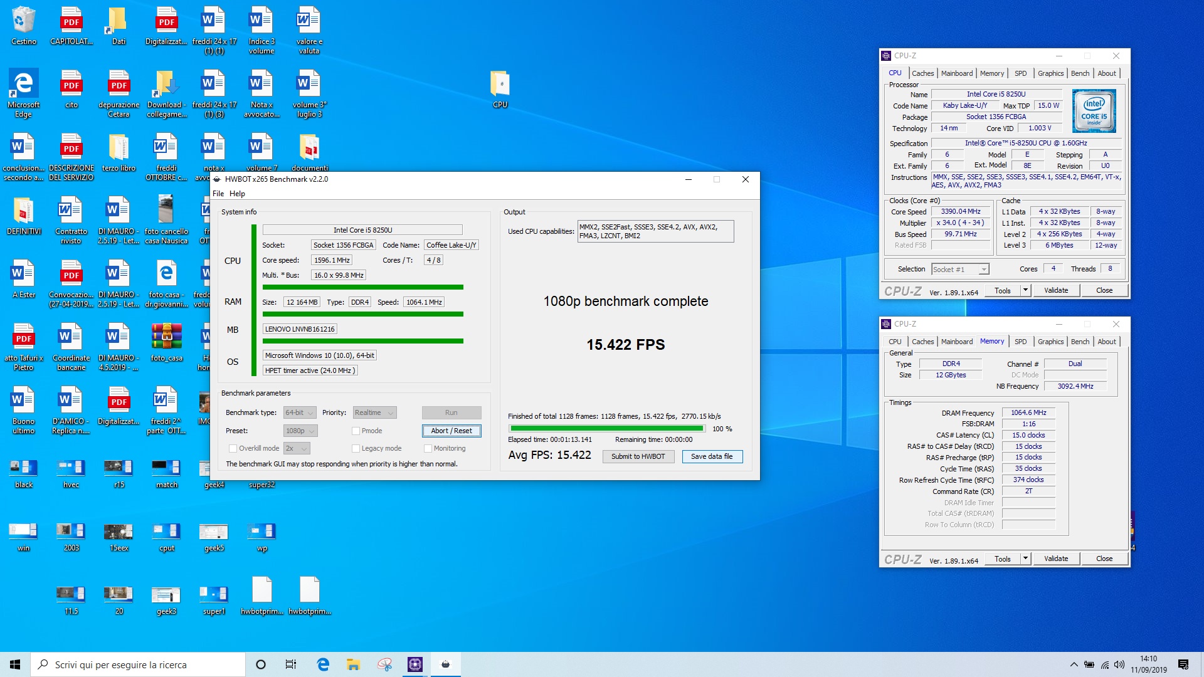
Task: Open the documenti folder icon
Action: pyautogui.click(x=309, y=152)
